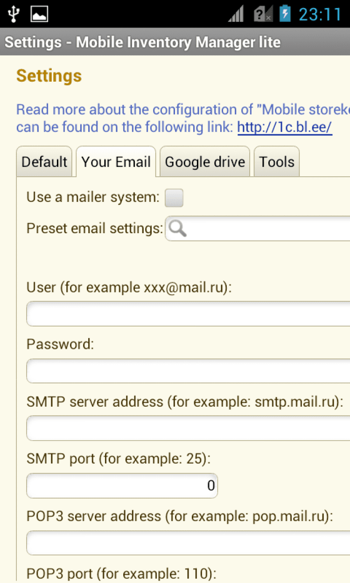Viewport: 350px width, 583px height.
Task: Go to the Tools tab
Action: [277, 162]
